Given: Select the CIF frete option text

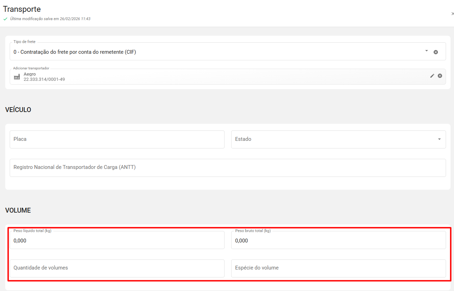Looking at the screenshot, I should 75,52.
